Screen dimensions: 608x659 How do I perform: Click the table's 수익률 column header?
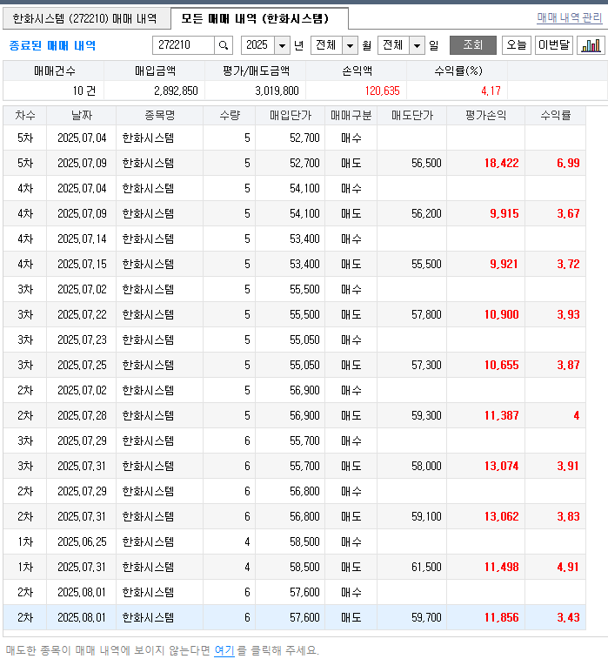tap(556, 115)
